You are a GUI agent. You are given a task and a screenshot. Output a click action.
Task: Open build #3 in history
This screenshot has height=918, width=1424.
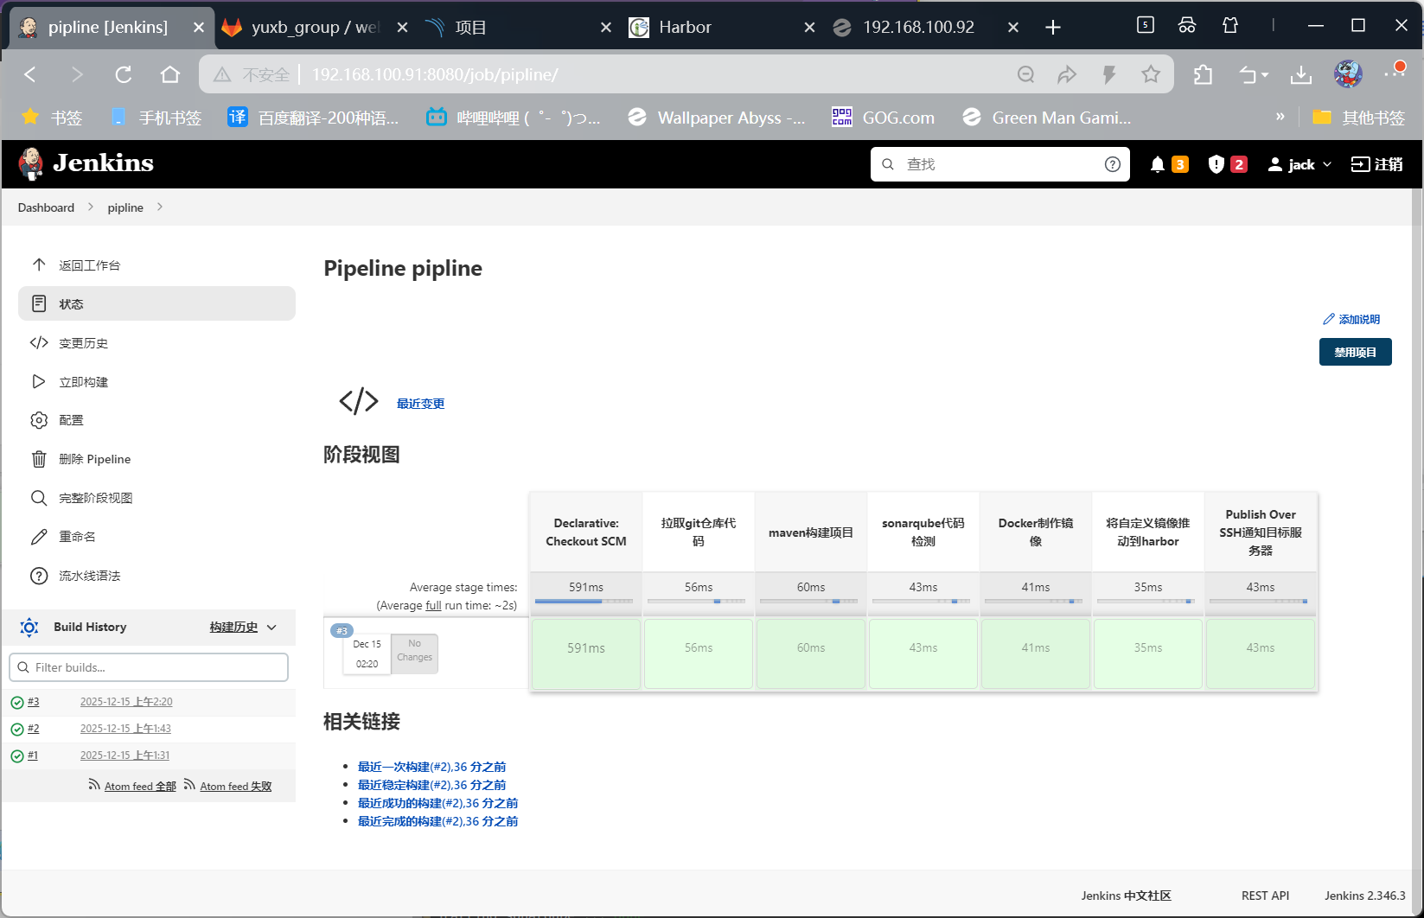coord(33,702)
